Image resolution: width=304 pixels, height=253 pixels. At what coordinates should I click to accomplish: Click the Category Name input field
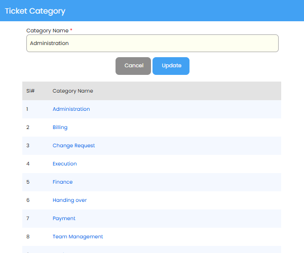pyautogui.click(x=153, y=43)
